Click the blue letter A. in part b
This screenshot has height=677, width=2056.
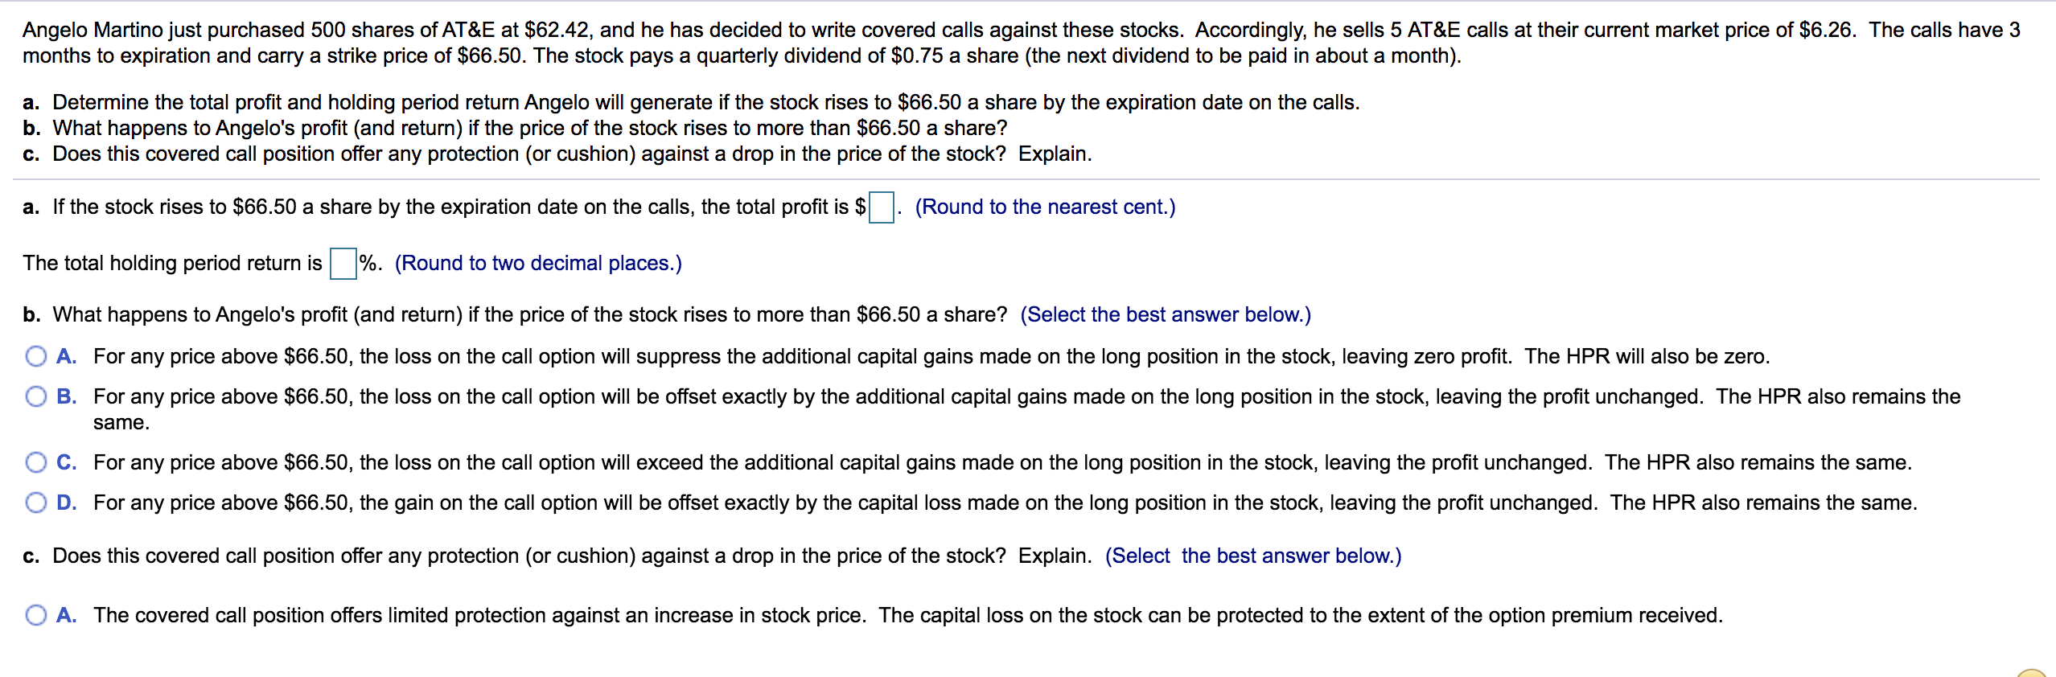click(x=67, y=356)
